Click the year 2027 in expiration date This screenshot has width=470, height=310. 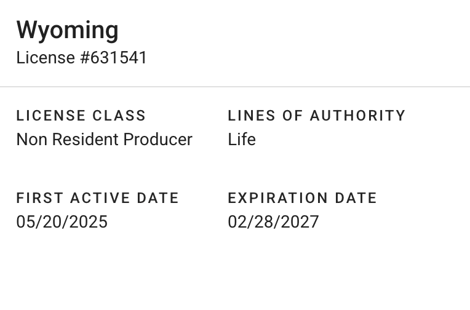302,222
